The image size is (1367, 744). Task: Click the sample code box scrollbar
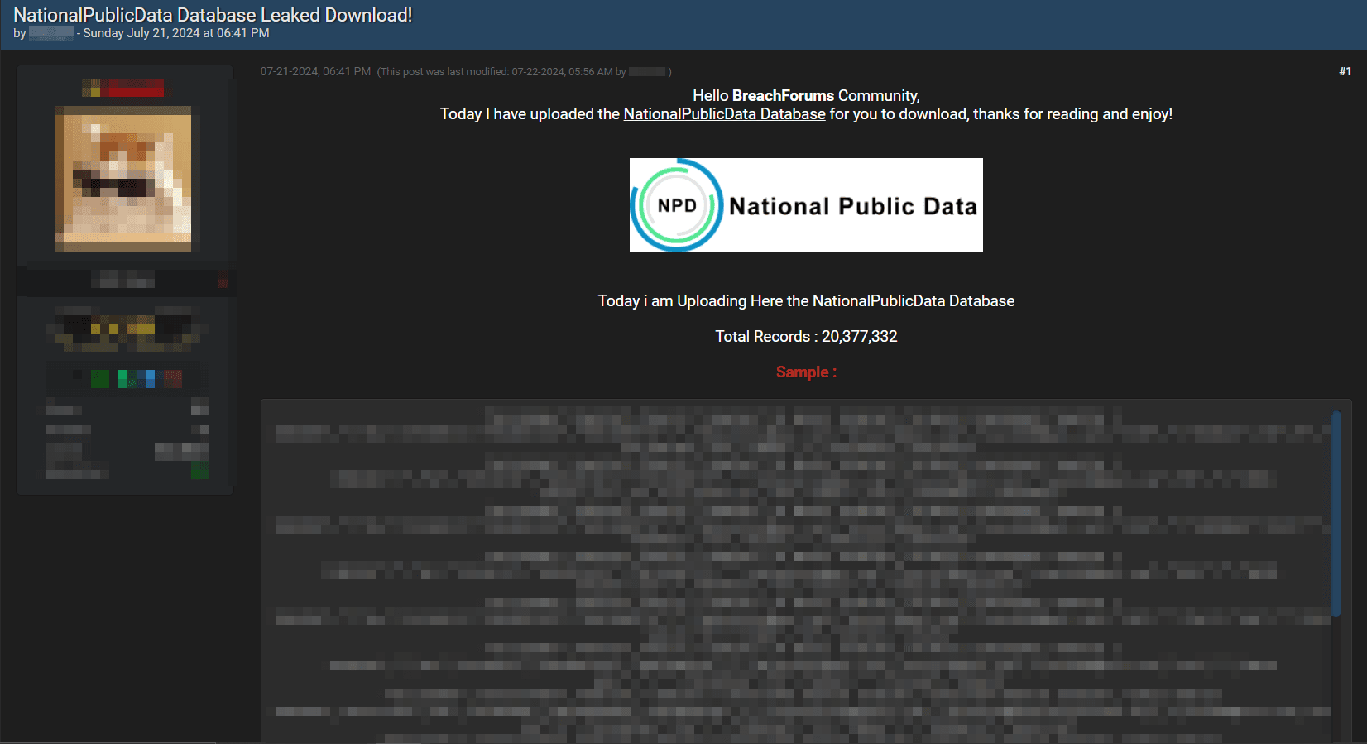(1336, 514)
